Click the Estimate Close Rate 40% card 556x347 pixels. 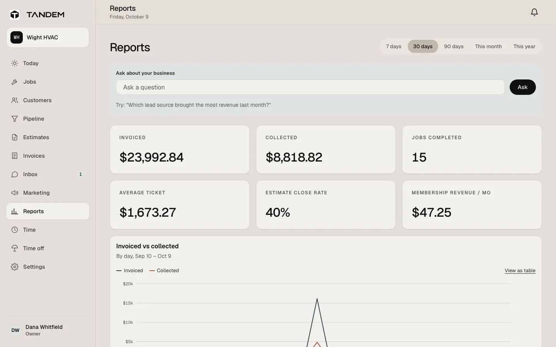point(326,205)
